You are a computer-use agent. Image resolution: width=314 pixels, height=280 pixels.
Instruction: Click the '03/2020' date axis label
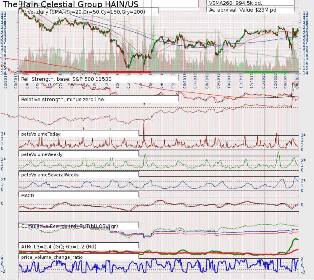click(285, 81)
